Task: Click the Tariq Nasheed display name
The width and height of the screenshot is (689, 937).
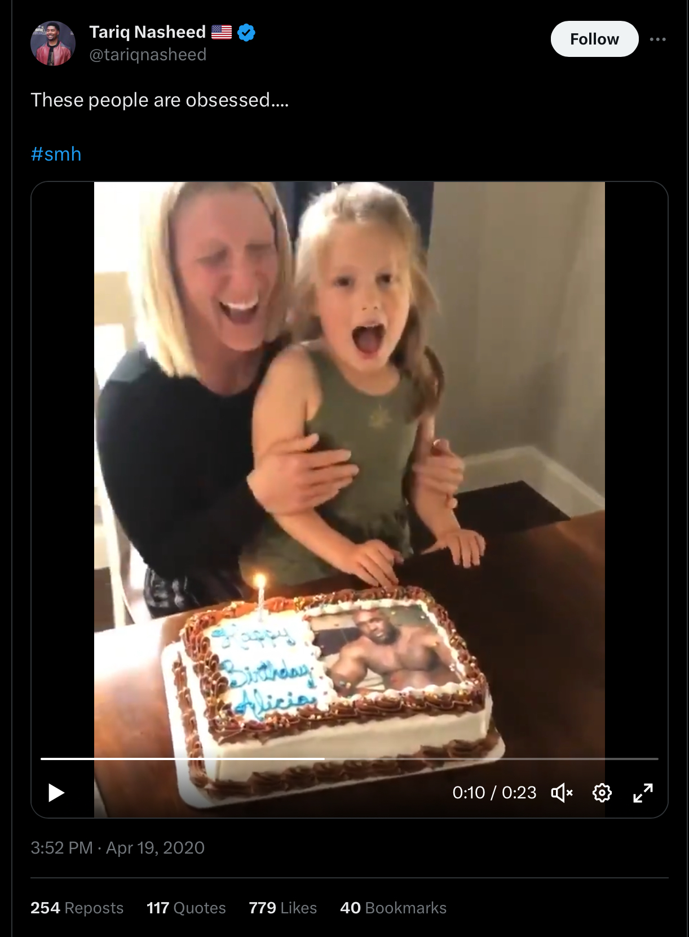Action: click(147, 32)
